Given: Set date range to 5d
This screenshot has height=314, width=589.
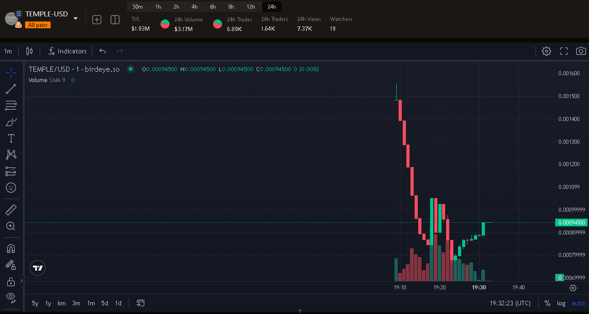Looking at the screenshot, I should tap(105, 303).
